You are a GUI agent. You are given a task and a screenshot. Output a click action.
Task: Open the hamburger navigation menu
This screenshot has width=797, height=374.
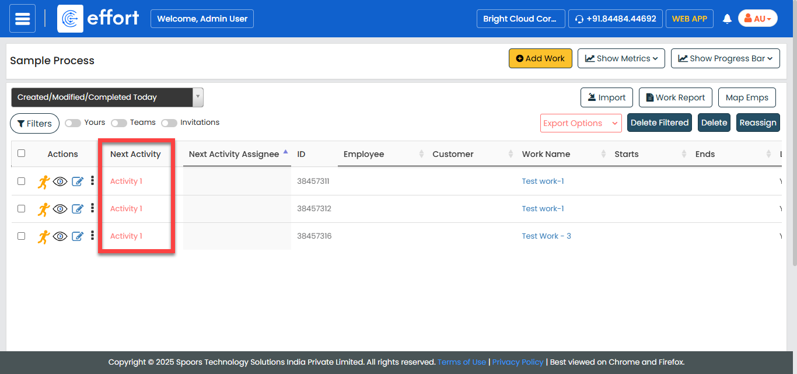pos(22,19)
